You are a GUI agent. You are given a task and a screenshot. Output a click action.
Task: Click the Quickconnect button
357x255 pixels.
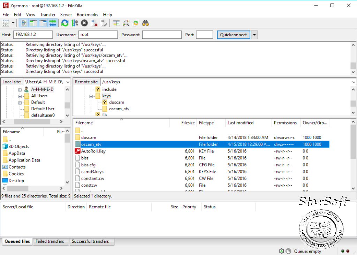(x=233, y=35)
